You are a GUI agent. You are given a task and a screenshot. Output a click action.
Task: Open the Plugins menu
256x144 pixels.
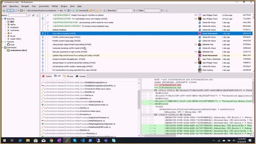click(64, 6)
